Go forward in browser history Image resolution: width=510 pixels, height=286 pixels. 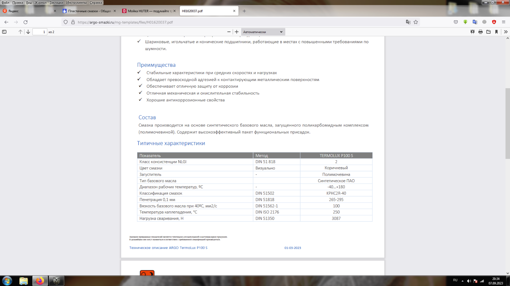click(x=16, y=22)
